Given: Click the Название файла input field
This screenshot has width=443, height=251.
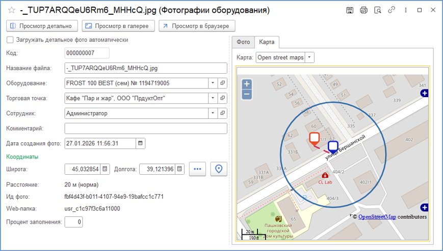Looking at the screenshot, I should click(x=146, y=68).
